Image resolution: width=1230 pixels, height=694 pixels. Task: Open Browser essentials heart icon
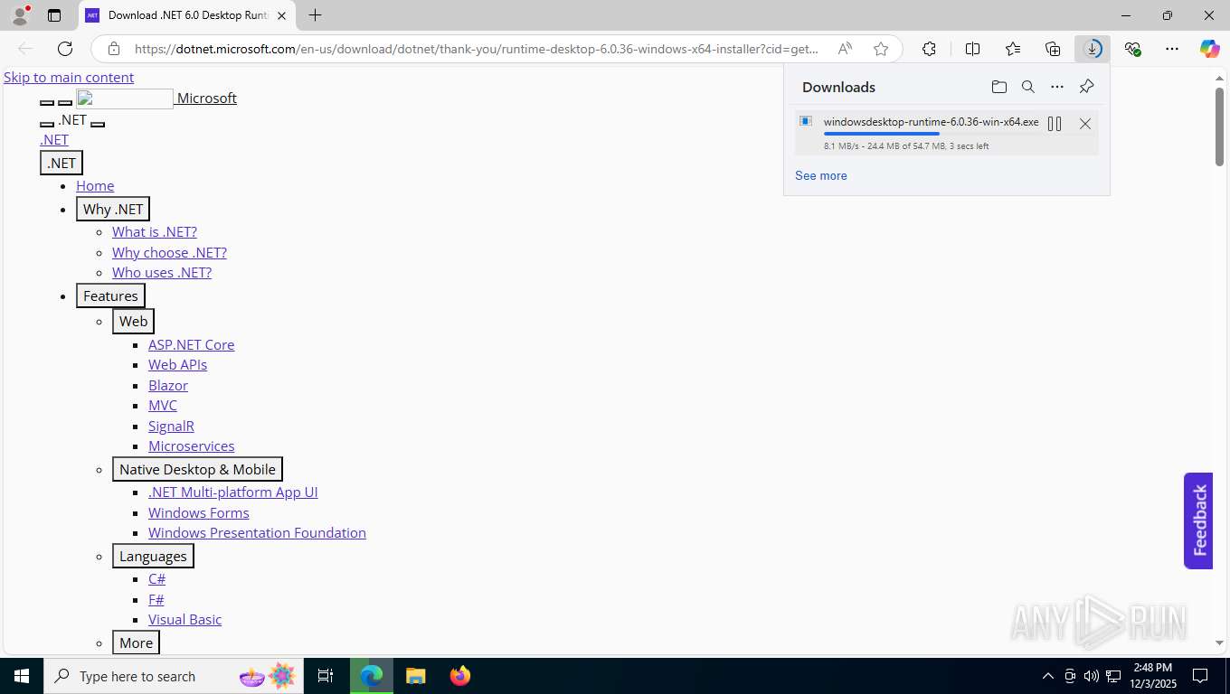click(1132, 49)
